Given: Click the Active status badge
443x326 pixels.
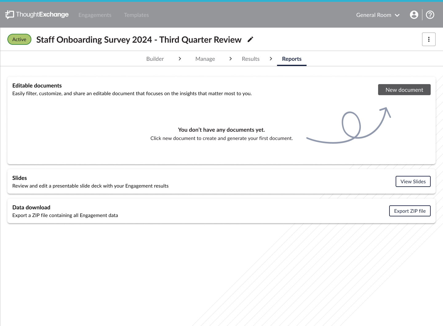Looking at the screenshot, I should pyautogui.click(x=19, y=39).
